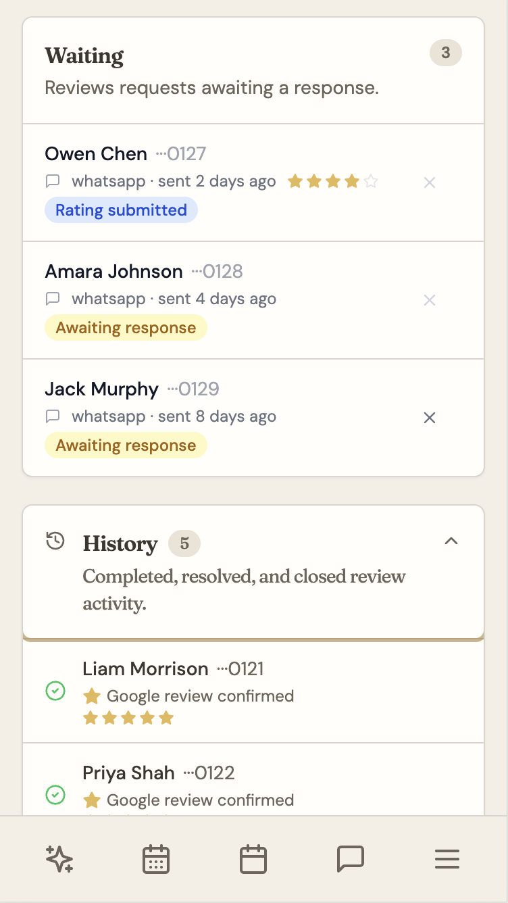Click Priya Shah's green check icon

tap(55, 795)
